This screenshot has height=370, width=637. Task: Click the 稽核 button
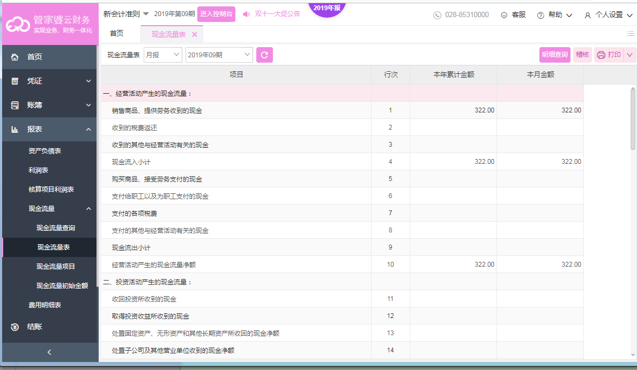coord(582,55)
